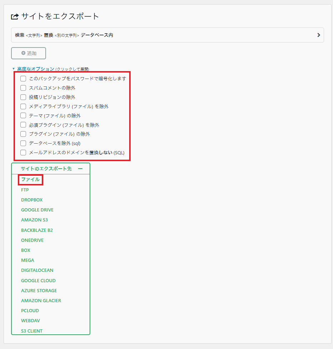Click the 検索 <文字列> 置換 text

(x=34, y=35)
